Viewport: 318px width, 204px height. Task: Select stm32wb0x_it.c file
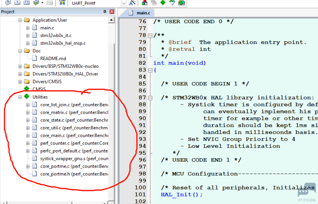[x=56, y=35]
